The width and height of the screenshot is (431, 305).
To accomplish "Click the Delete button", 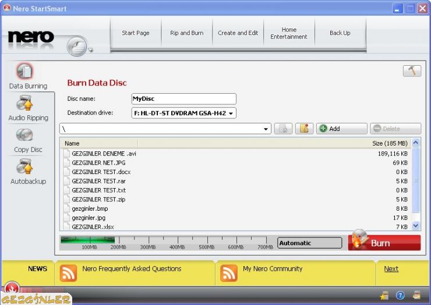I will click(395, 129).
